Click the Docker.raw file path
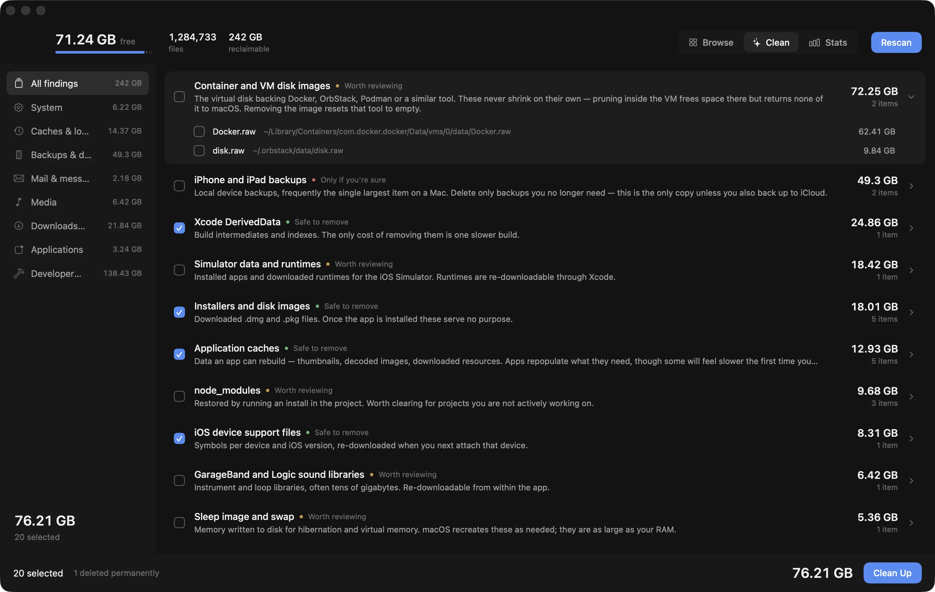Viewport: 935px width, 592px height. pos(387,132)
